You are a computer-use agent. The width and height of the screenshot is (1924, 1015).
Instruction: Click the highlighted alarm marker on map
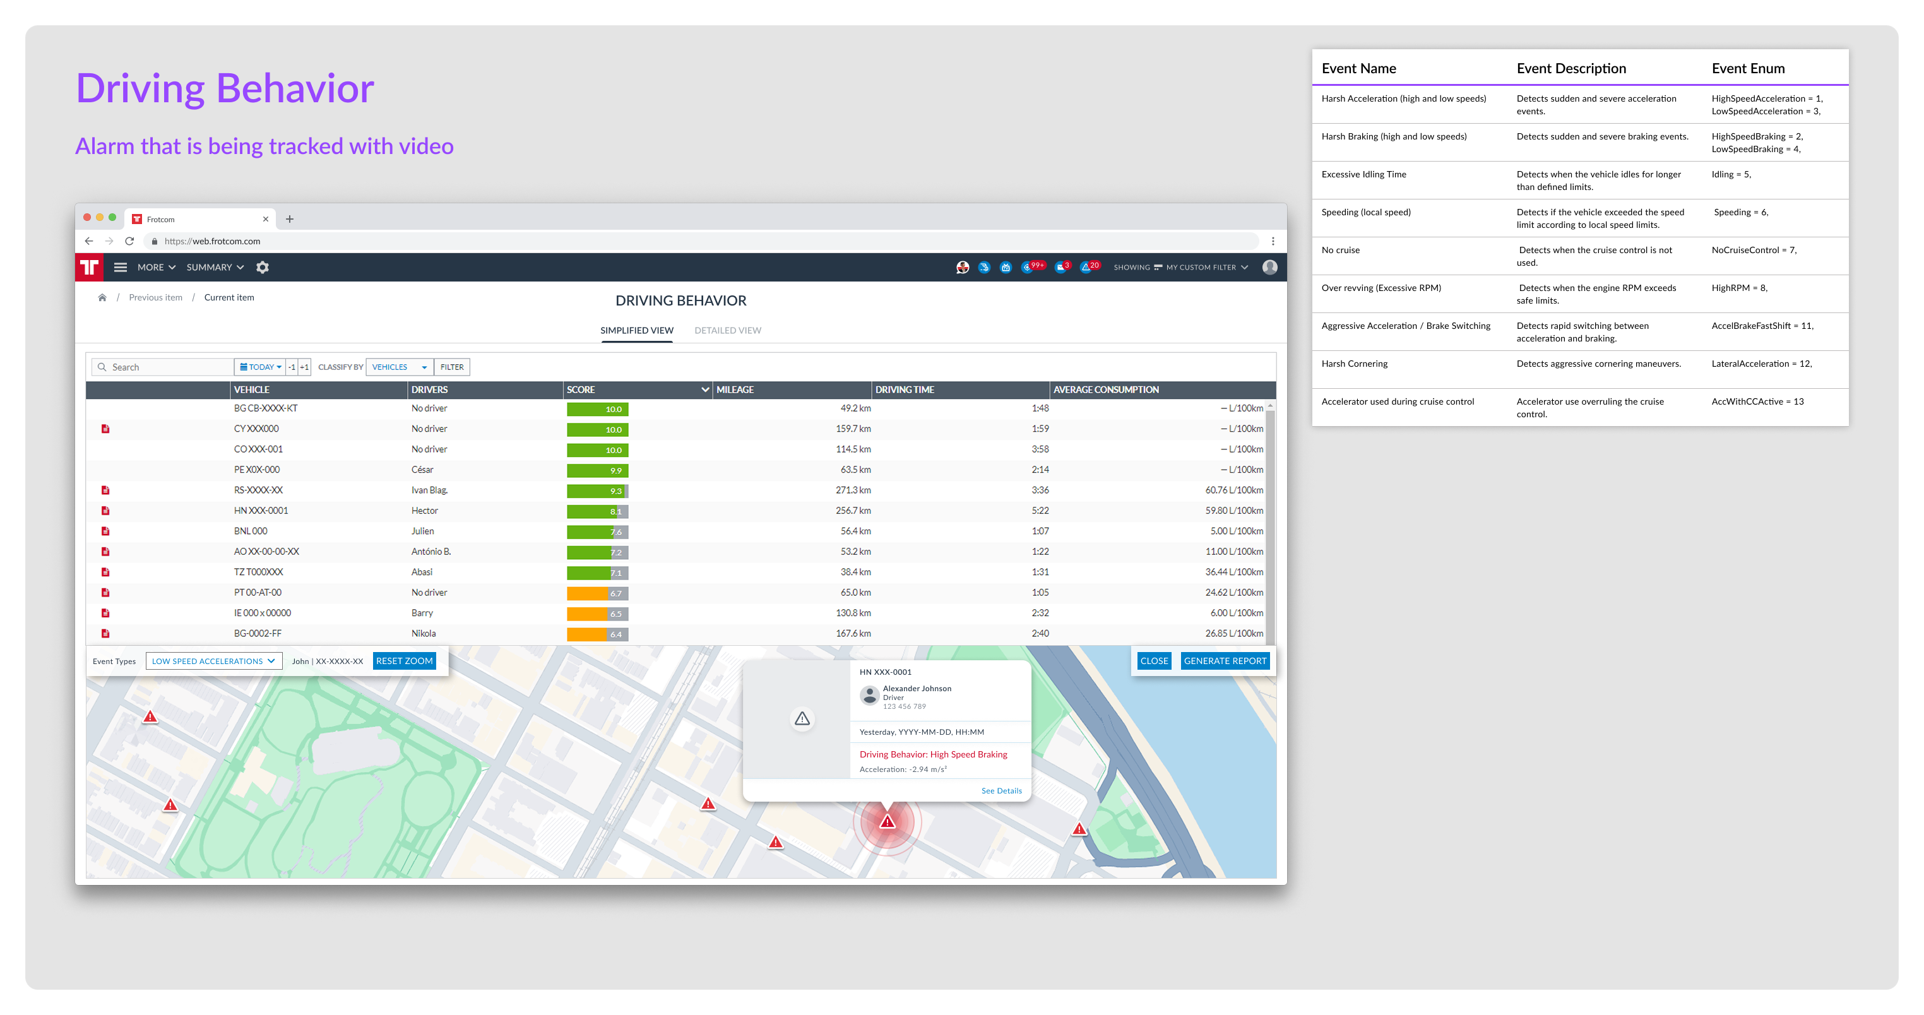pos(888,822)
